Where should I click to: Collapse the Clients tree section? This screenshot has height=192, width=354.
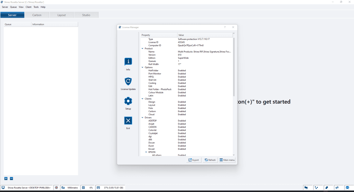[x=142, y=99]
